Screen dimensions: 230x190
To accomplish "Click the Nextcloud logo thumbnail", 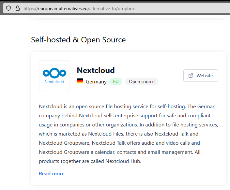I will pos(54,76).
